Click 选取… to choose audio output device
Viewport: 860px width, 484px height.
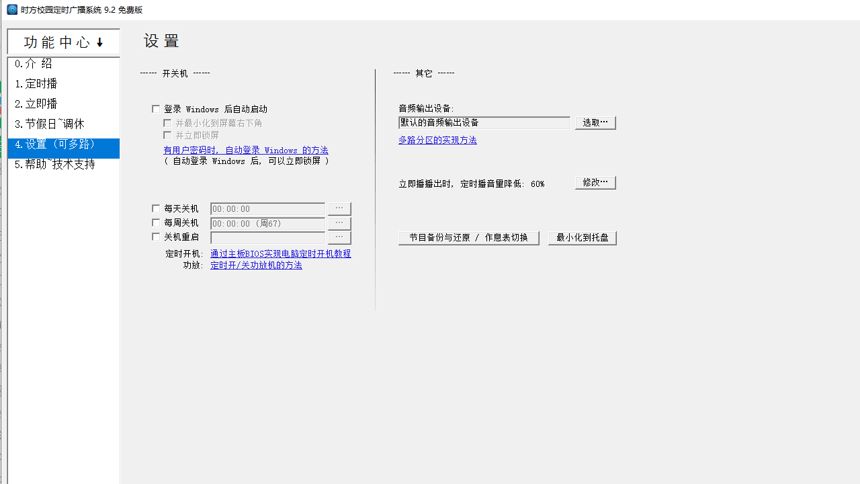[x=595, y=122]
